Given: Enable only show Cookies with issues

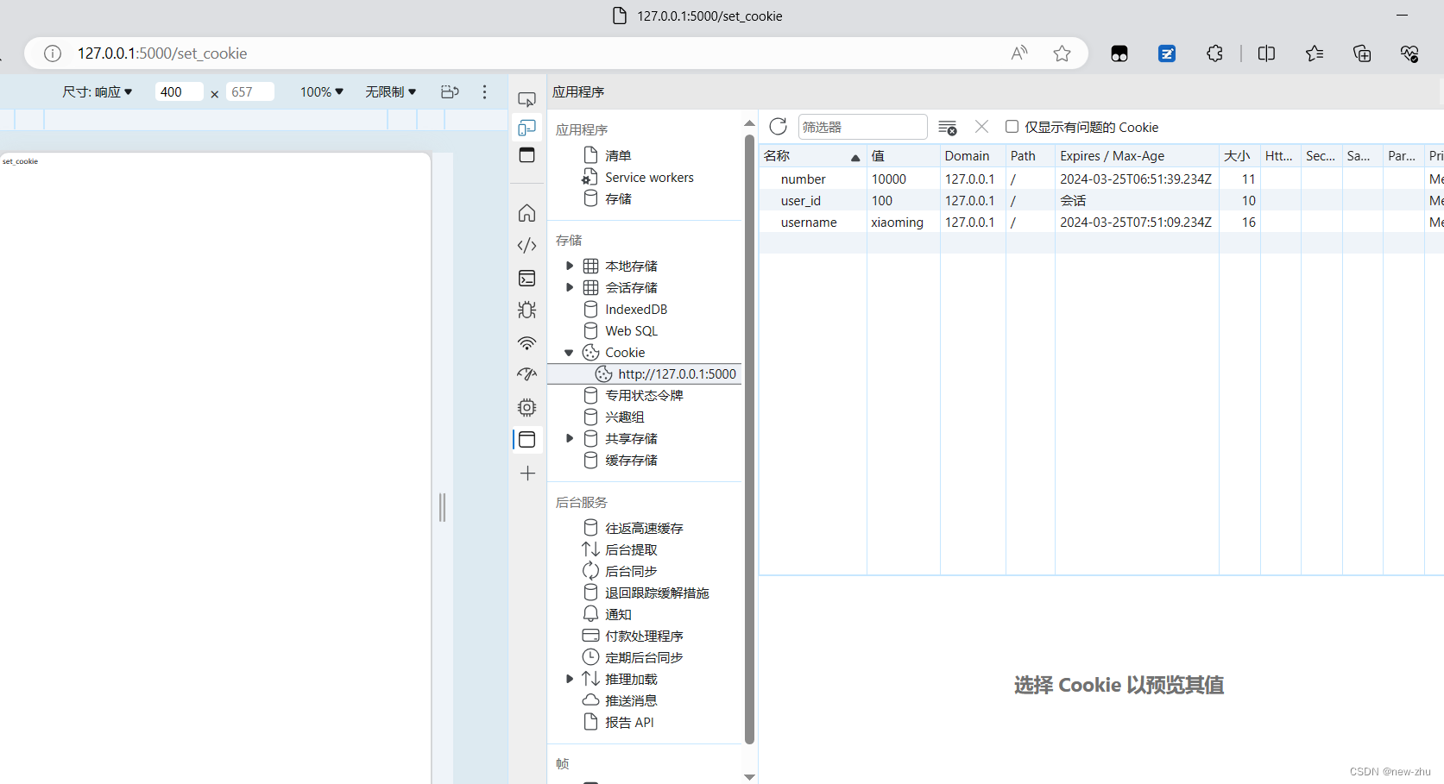Looking at the screenshot, I should coord(1012,127).
